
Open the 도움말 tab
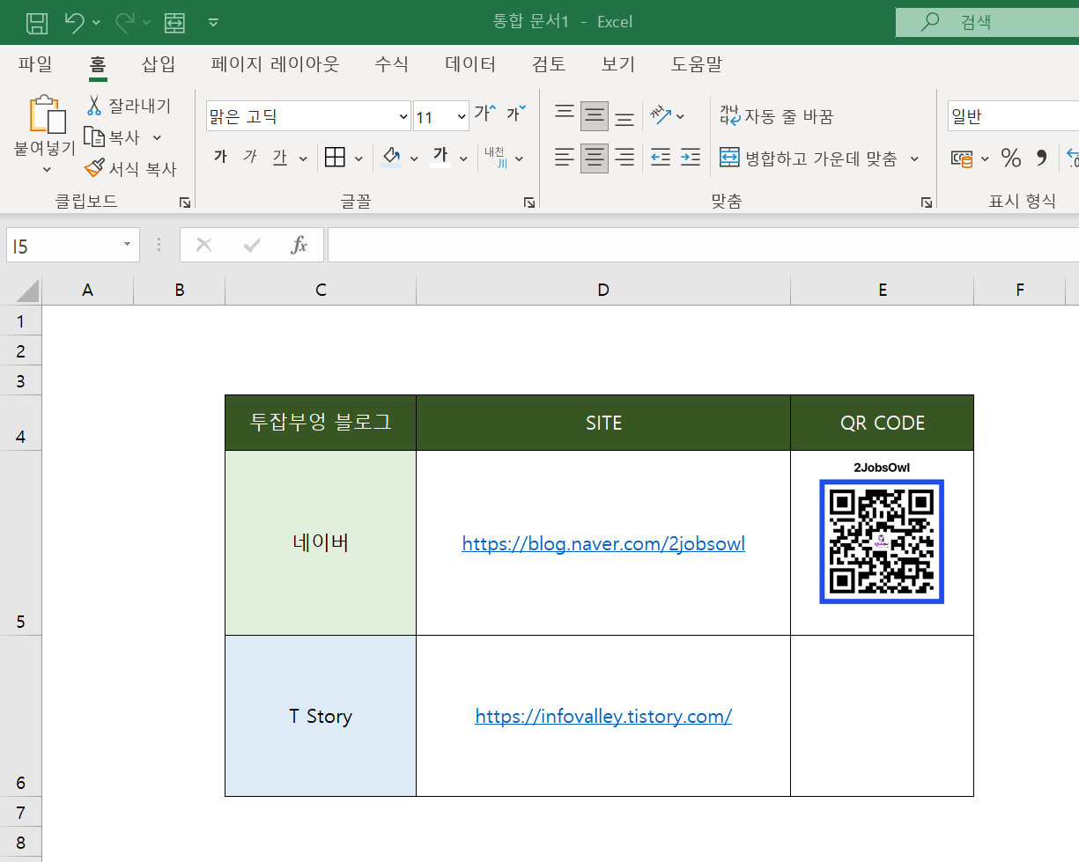point(696,63)
